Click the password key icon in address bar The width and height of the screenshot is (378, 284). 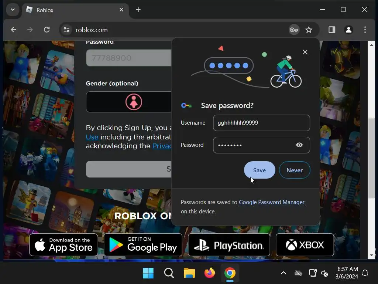pos(294,30)
